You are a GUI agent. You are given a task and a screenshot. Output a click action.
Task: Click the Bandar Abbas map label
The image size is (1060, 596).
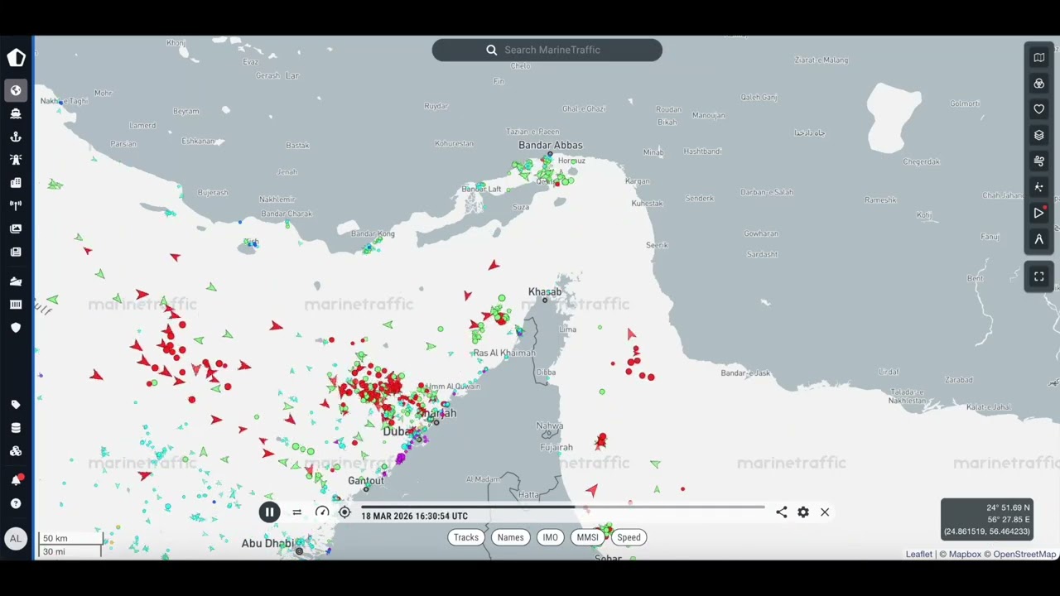pos(550,145)
